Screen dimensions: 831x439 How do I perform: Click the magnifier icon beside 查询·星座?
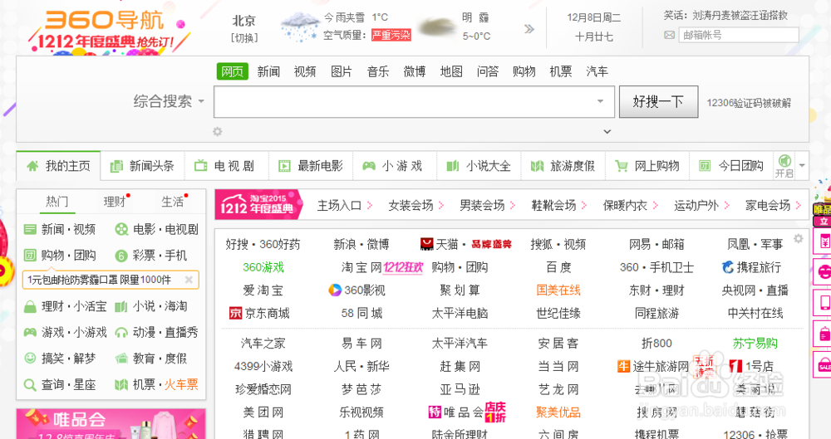click(30, 384)
